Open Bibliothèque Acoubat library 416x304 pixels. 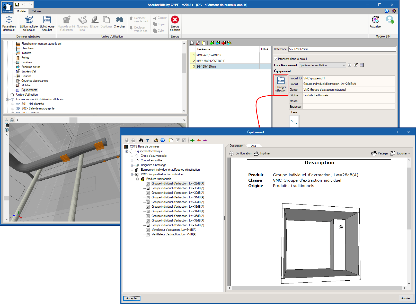(47, 24)
